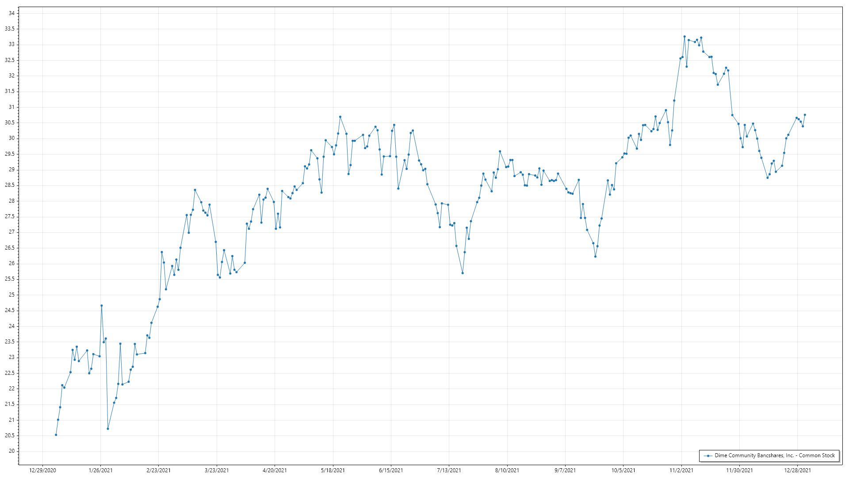The height and width of the screenshot is (478, 849).
Task: Select the 11/2/2021 x-axis date label
Action: 681,470
